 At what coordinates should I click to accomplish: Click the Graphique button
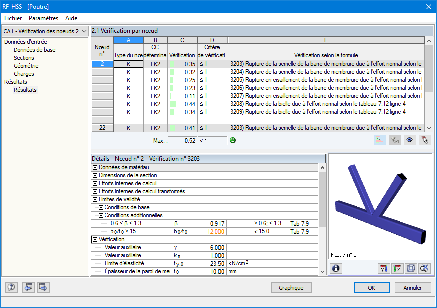291,287
